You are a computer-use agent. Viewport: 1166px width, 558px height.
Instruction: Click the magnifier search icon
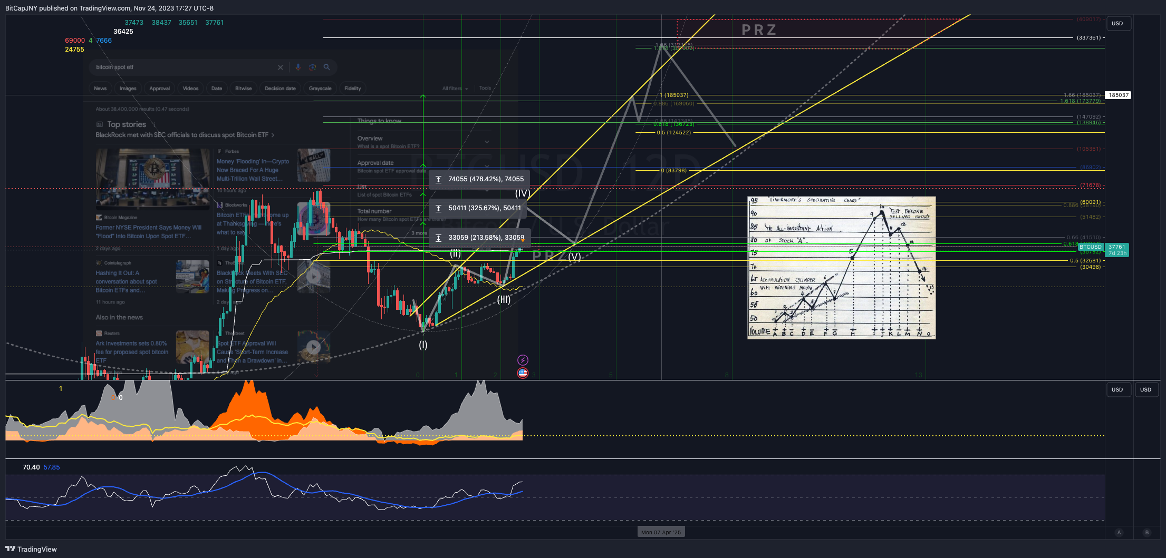pos(327,67)
